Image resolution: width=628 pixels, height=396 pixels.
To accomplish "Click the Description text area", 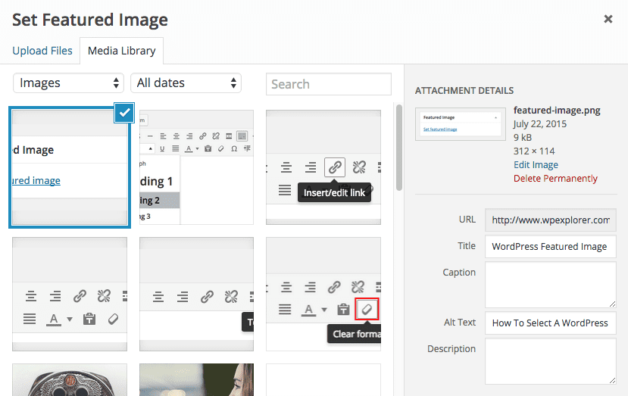I will click(x=550, y=361).
